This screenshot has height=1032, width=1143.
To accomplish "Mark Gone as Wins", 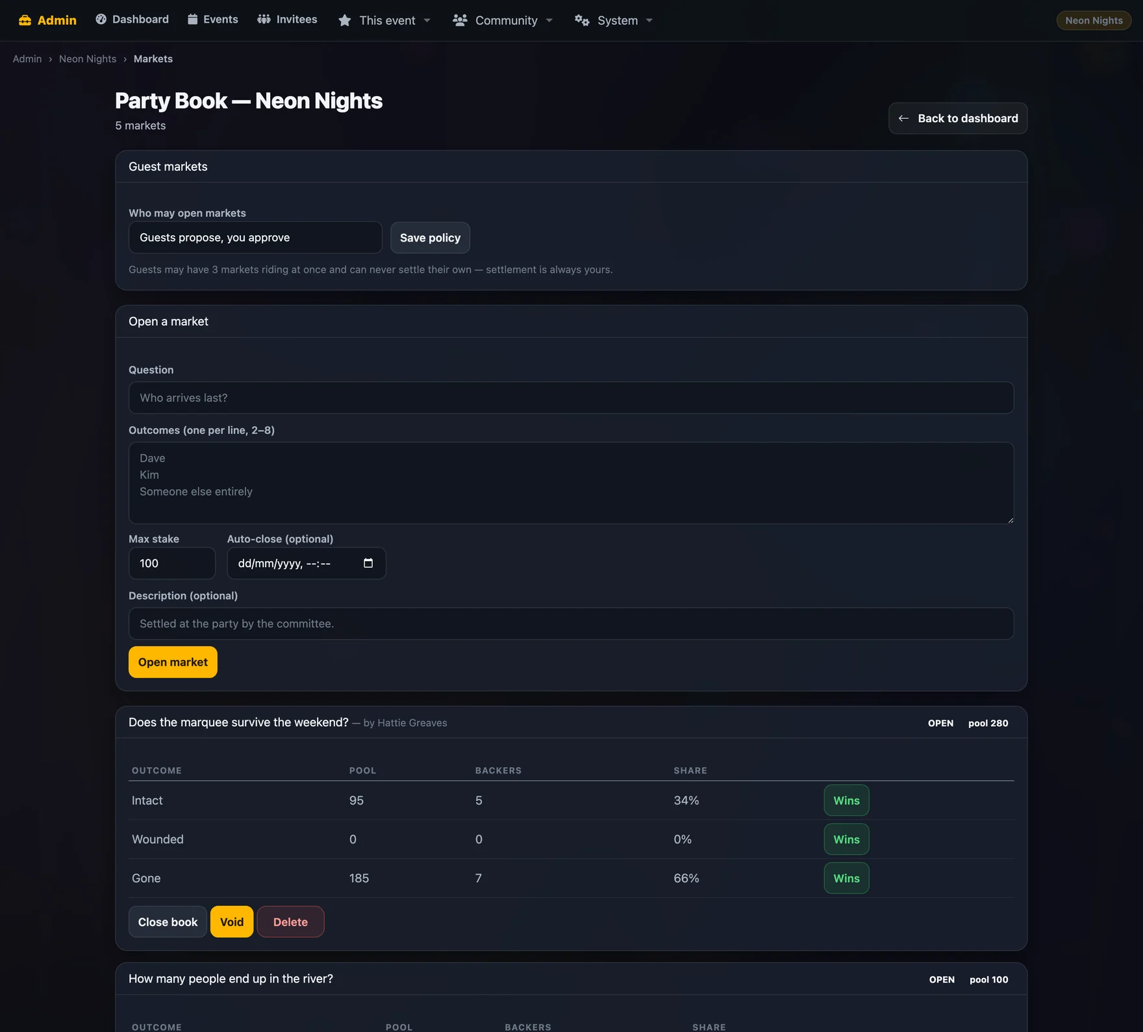I will pos(846,878).
